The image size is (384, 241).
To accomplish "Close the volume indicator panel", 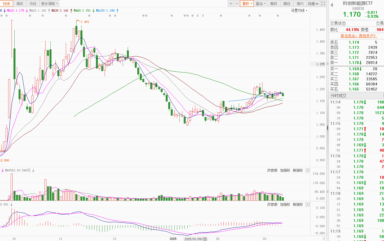I will [307, 170].
